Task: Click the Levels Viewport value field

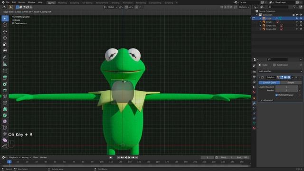Action: pyautogui.click(x=287, y=87)
